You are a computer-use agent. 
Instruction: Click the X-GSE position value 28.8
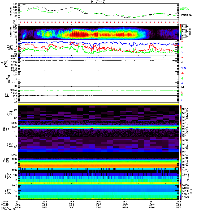point(71,202)
